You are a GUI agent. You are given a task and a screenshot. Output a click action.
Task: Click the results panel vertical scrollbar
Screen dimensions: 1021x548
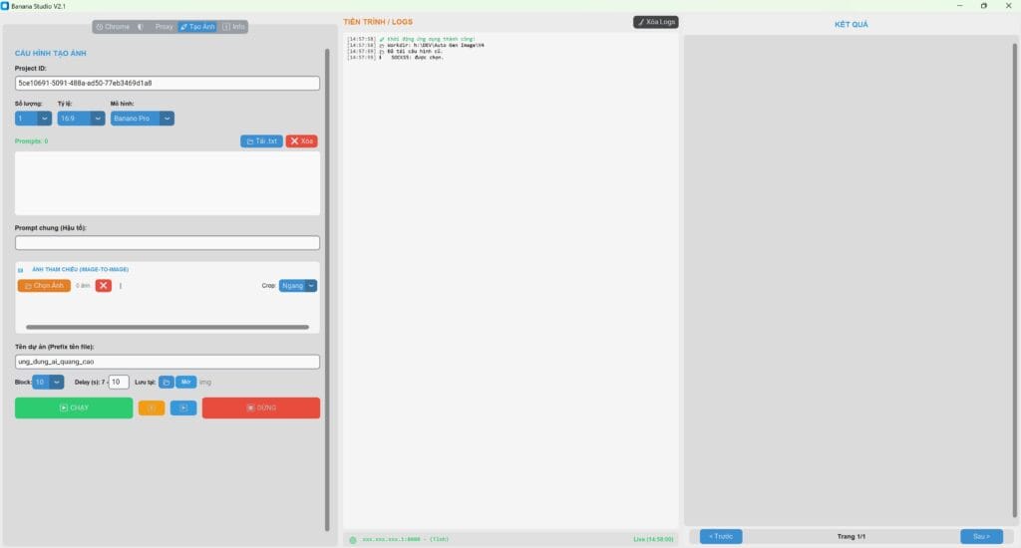1014,280
